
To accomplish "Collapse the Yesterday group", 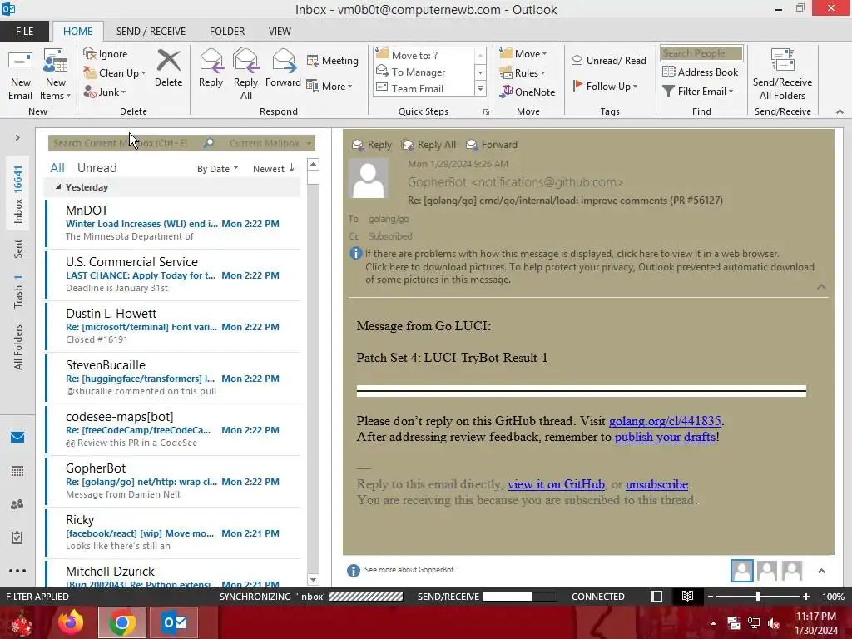I will (x=58, y=187).
